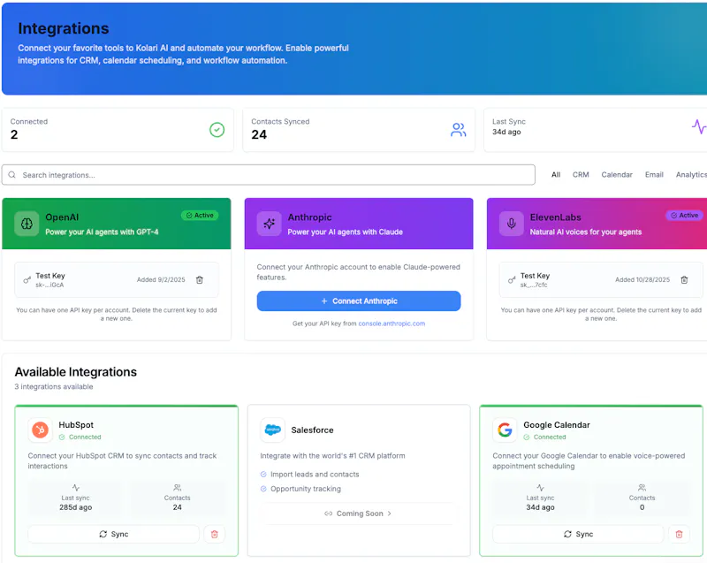707x563 pixels.
Task: Click the Salesforce card title
Action: [x=313, y=430]
